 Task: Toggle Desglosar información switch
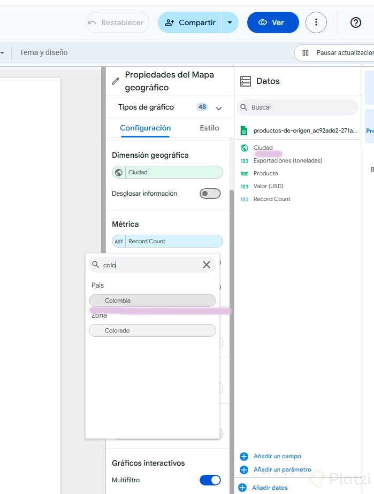point(210,194)
